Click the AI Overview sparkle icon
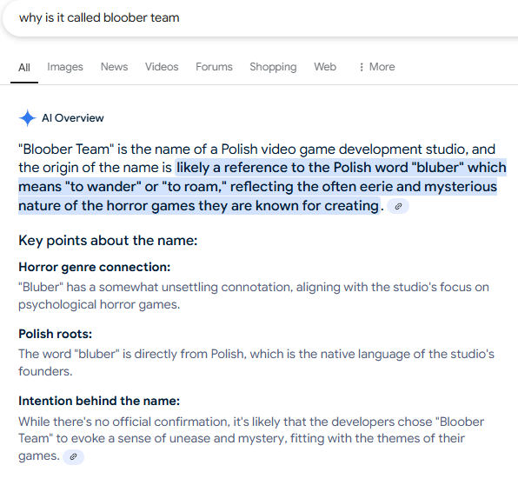 [28, 118]
